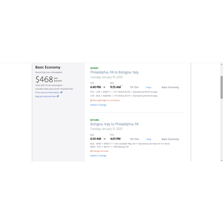Click the scrollbar up arrow
This screenshot has height=223, width=223.
click(x=222, y=64)
